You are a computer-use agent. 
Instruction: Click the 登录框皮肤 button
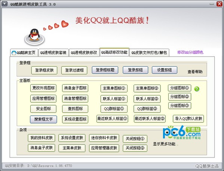tap(44, 70)
